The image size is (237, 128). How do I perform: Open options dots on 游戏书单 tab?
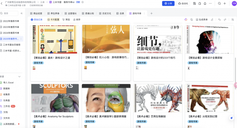[144, 14]
